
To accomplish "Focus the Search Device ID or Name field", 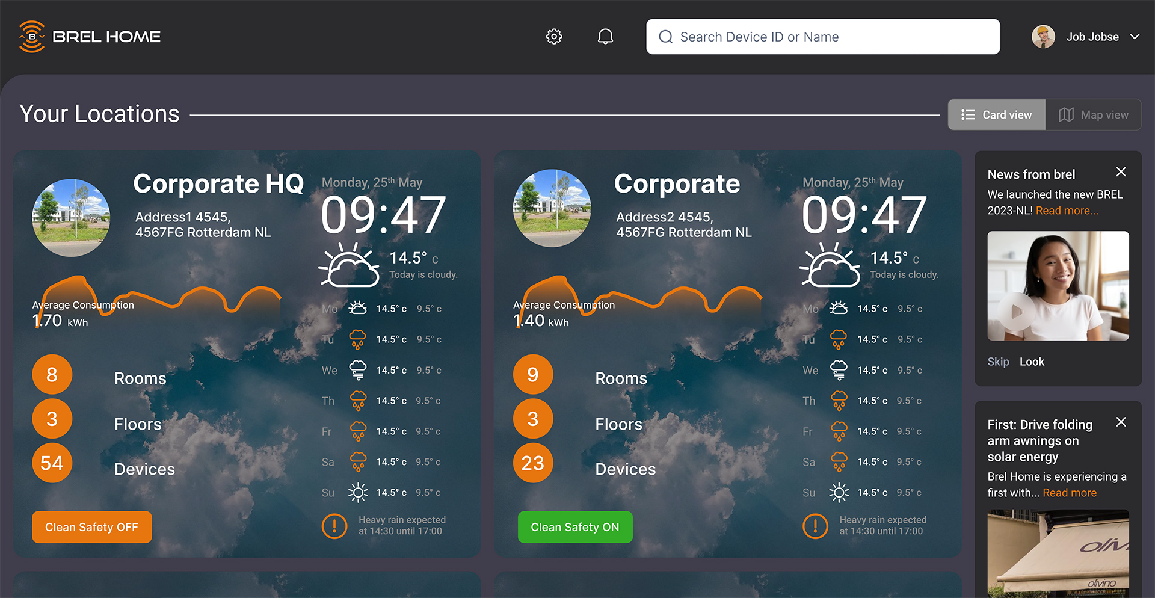I will click(823, 37).
